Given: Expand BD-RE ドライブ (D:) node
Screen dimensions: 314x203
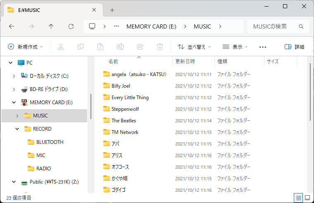Looking at the screenshot, I should (x=14, y=89).
